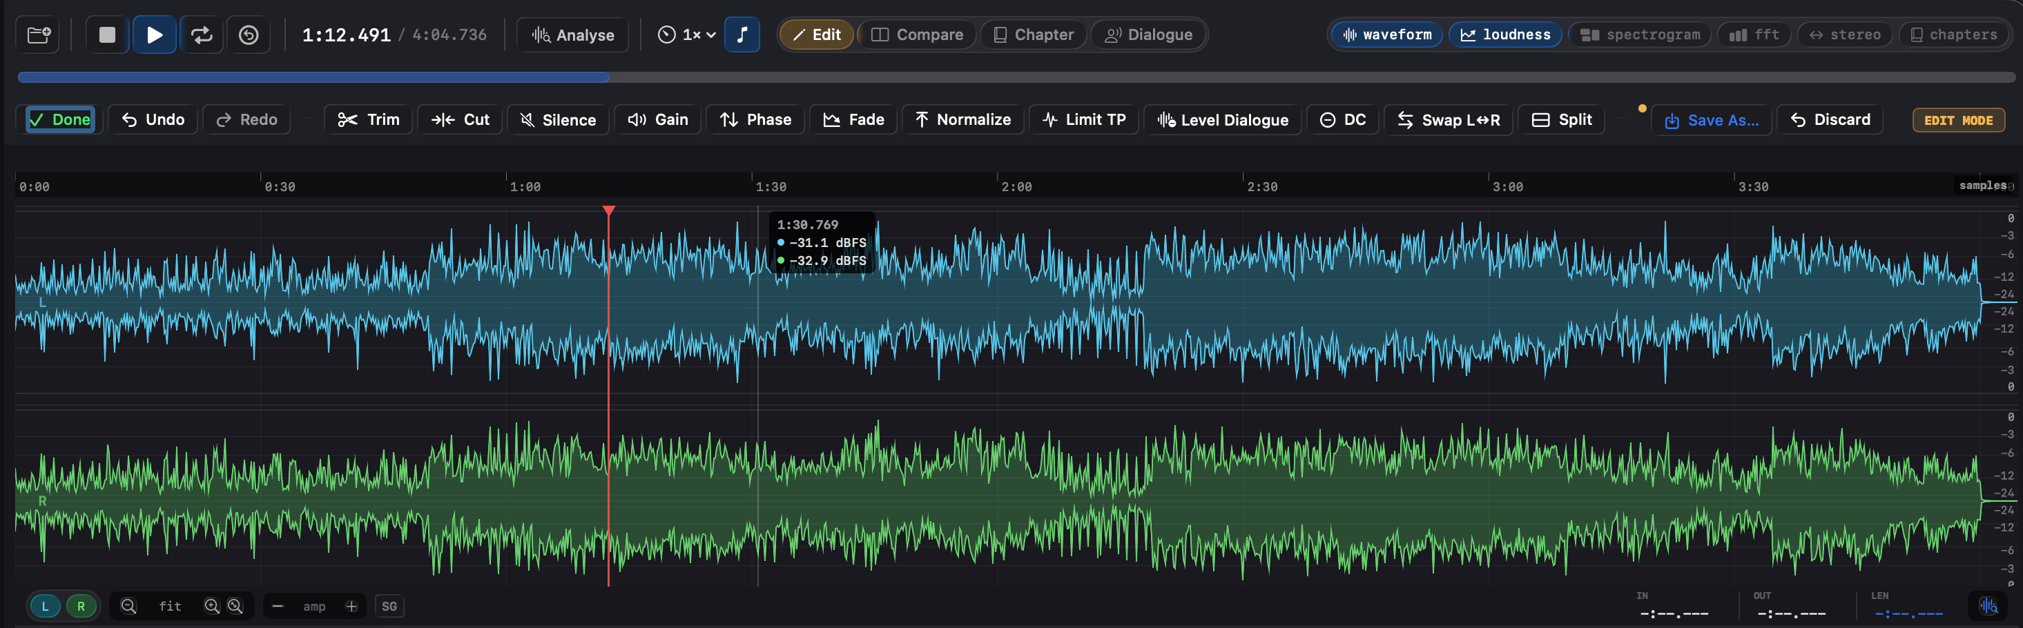
Task: Select the Trim scissors tool
Action: click(368, 119)
